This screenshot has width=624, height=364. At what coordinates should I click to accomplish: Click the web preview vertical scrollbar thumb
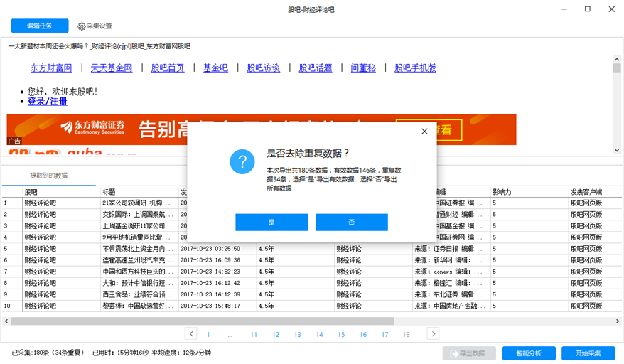tap(617, 68)
